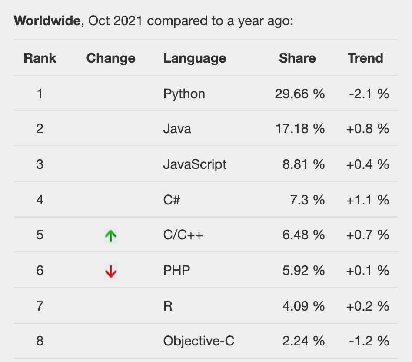Image resolution: width=412 pixels, height=362 pixels.
Task: Click Objective-C's -1.2 % trend value
Action: click(x=369, y=342)
